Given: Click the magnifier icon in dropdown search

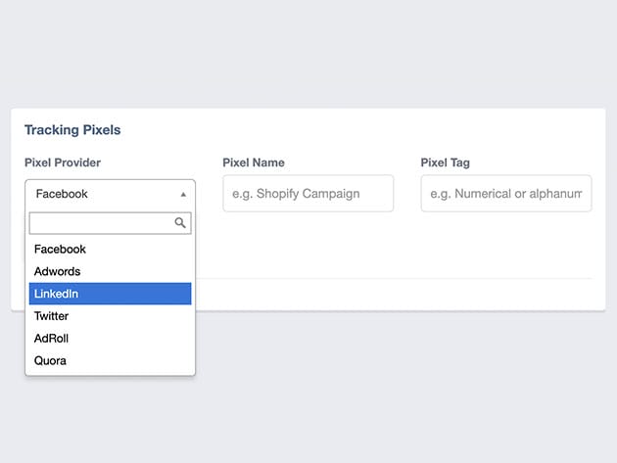Looking at the screenshot, I should click(x=180, y=223).
